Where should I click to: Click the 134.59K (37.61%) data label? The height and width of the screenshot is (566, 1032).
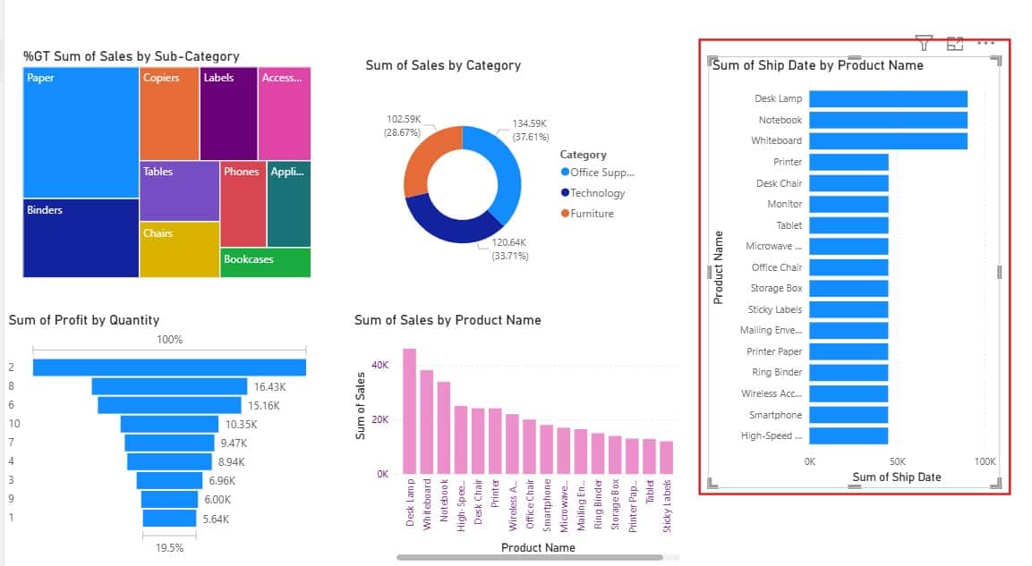coord(531,131)
